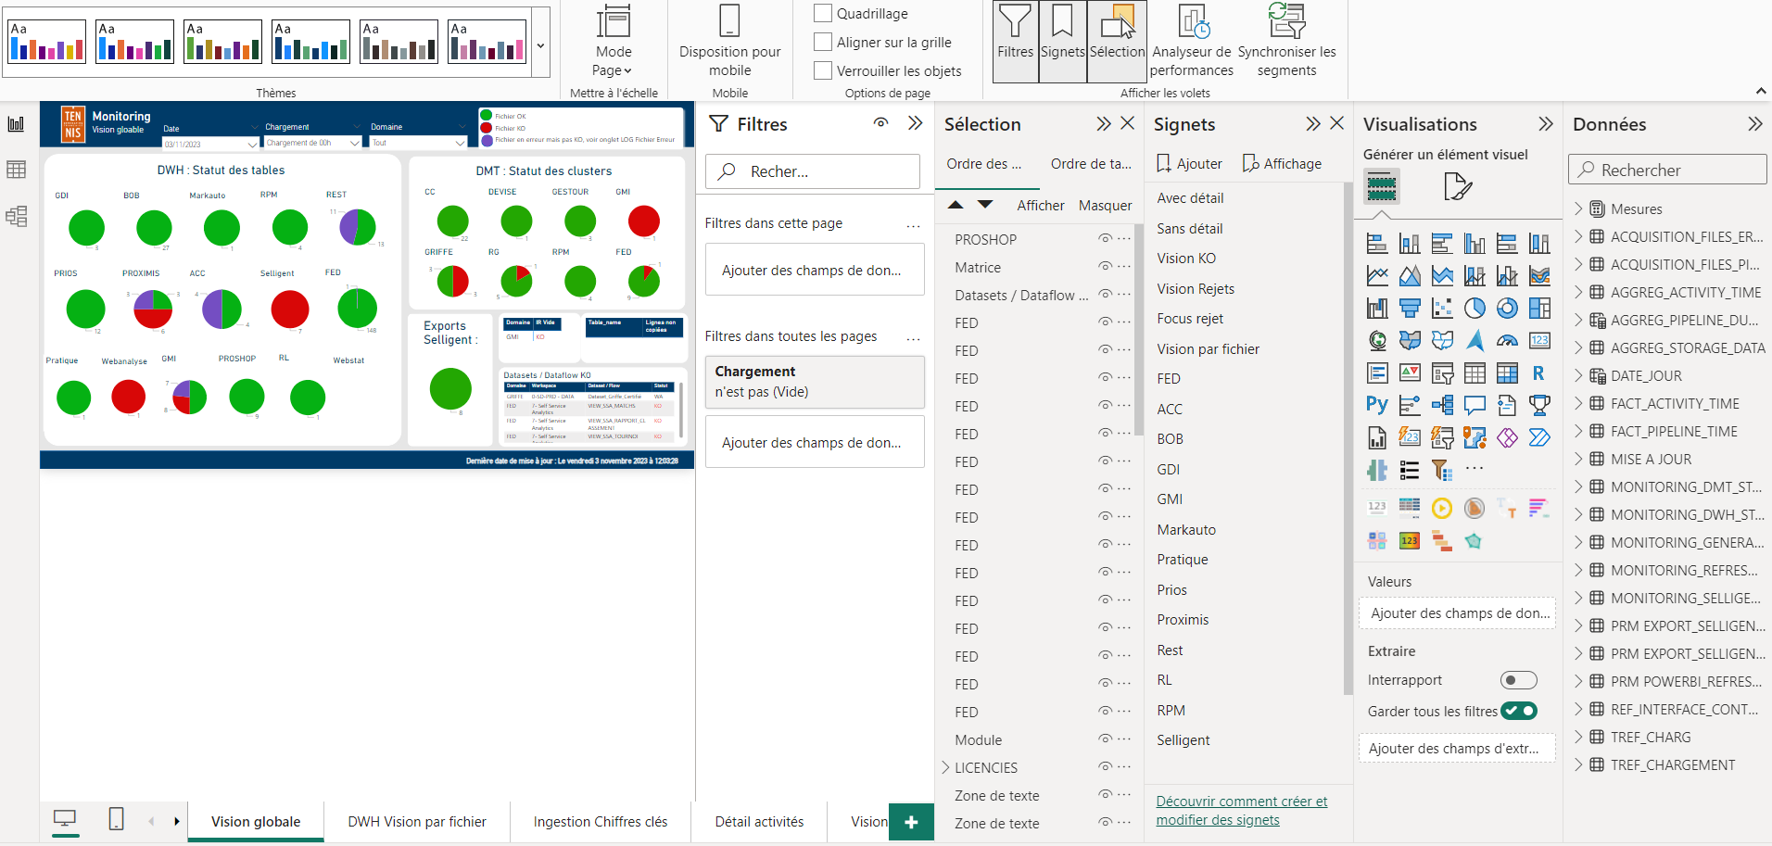
Task: Hide the PROSHOP layer visibility
Action: pyautogui.click(x=1105, y=239)
